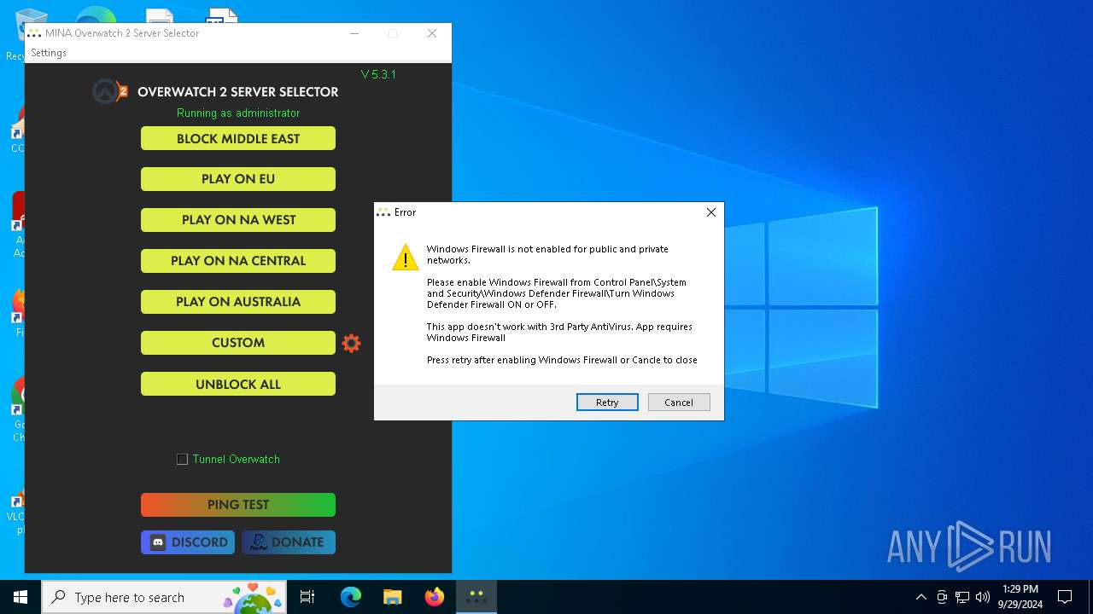Image resolution: width=1093 pixels, height=614 pixels.
Task: Open the Action Center notifications icon
Action: (x=1065, y=597)
